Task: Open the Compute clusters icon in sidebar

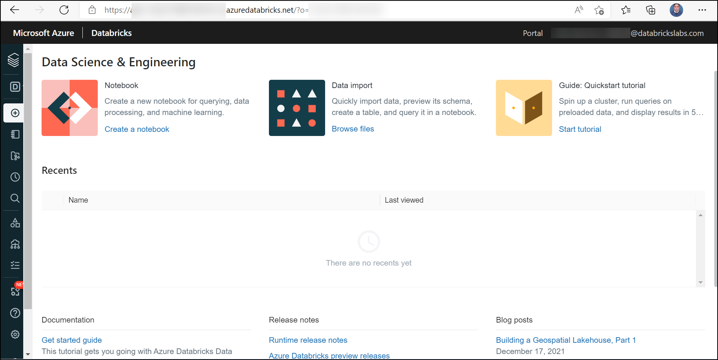Action: [x=15, y=244]
